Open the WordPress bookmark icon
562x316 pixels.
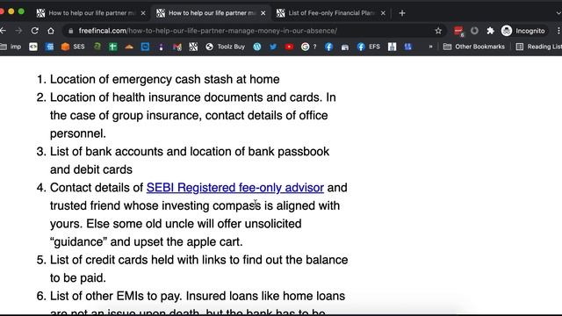(x=257, y=47)
